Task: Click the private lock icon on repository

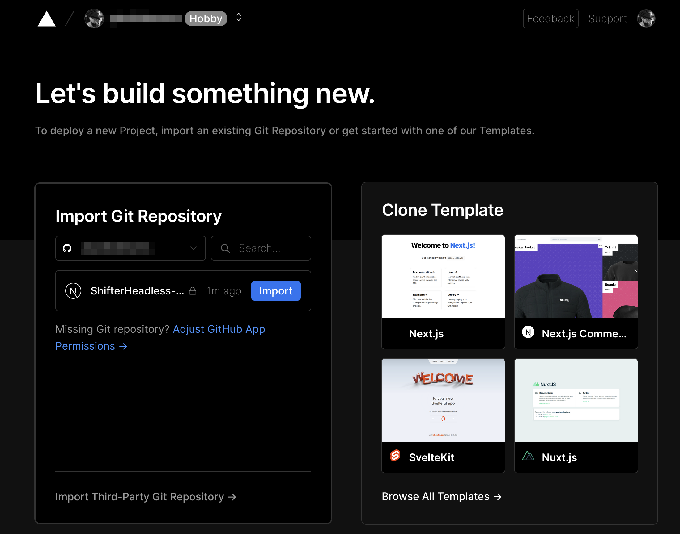Action: pos(193,291)
